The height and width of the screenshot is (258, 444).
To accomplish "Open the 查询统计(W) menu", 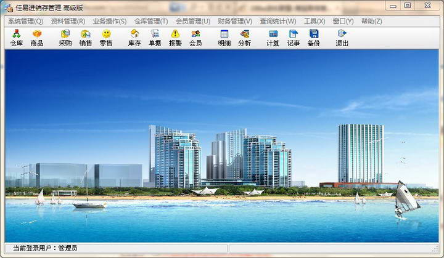I will point(278,21).
